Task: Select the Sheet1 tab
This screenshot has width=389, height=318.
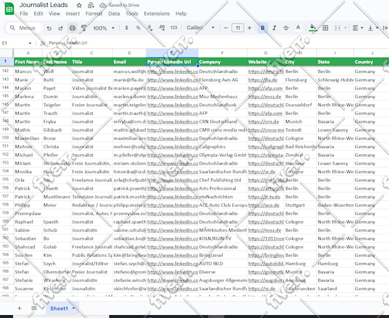Action: pyautogui.click(x=59, y=309)
